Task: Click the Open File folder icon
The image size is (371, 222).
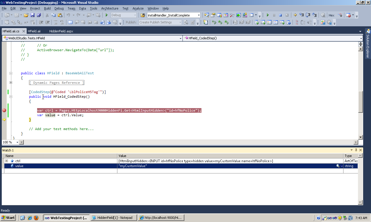Action: 26,15
